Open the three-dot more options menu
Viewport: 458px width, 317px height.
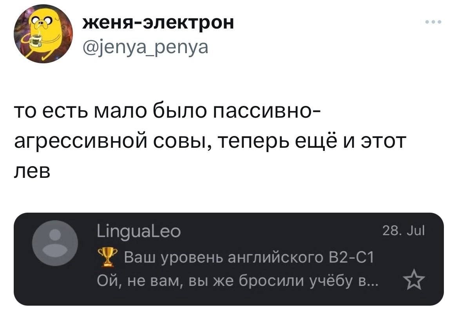click(x=434, y=22)
